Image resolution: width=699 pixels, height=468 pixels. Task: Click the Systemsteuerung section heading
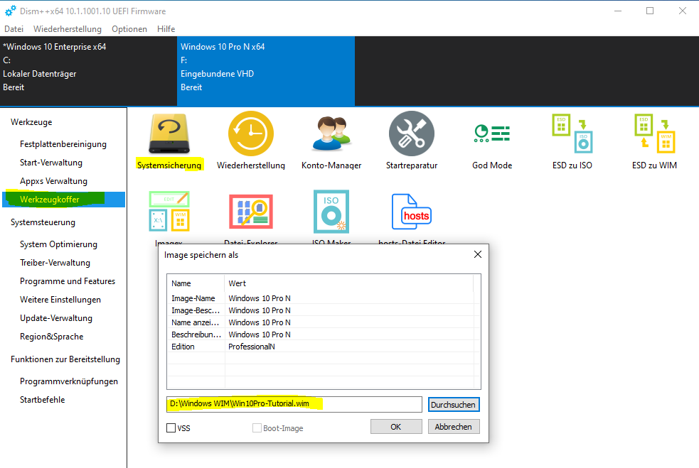[43, 222]
